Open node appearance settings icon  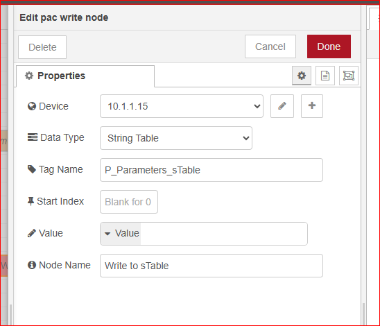point(349,76)
